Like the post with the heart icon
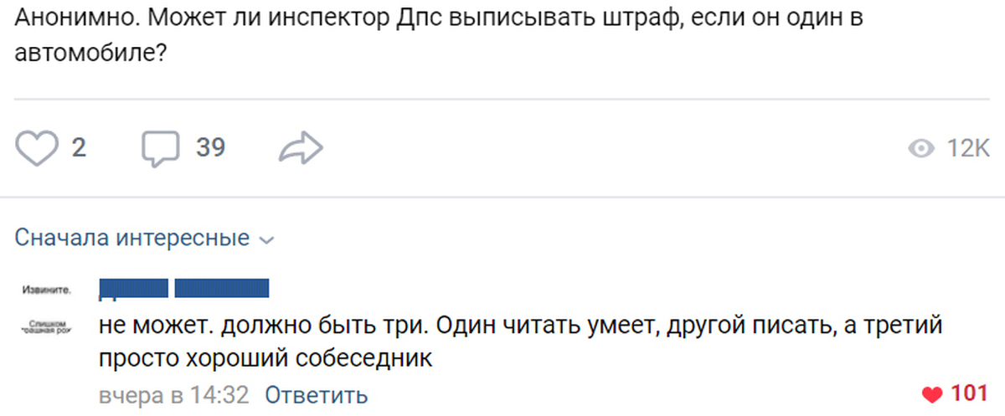The height and width of the screenshot is (416, 1005). (x=34, y=148)
